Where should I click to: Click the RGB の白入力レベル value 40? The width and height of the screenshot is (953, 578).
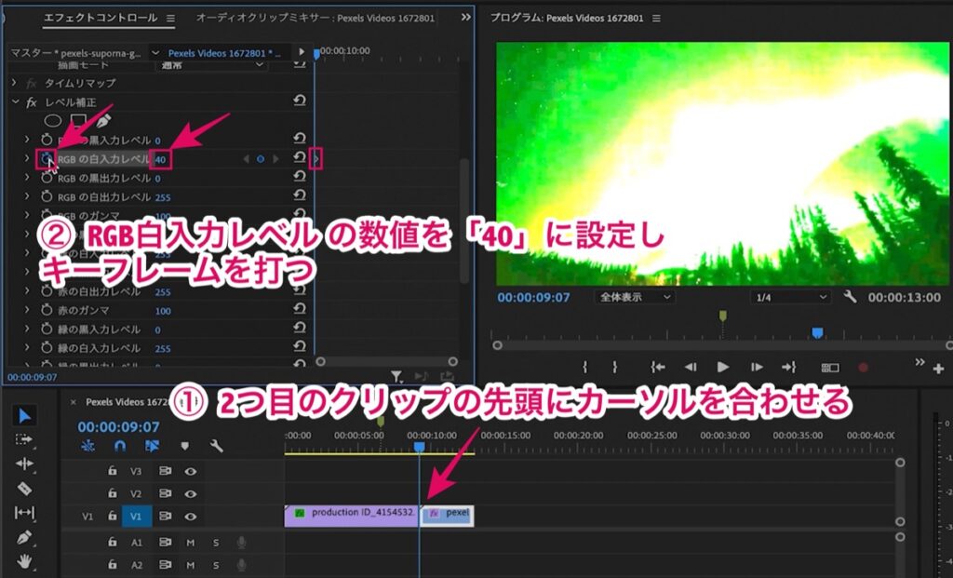pos(160,160)
